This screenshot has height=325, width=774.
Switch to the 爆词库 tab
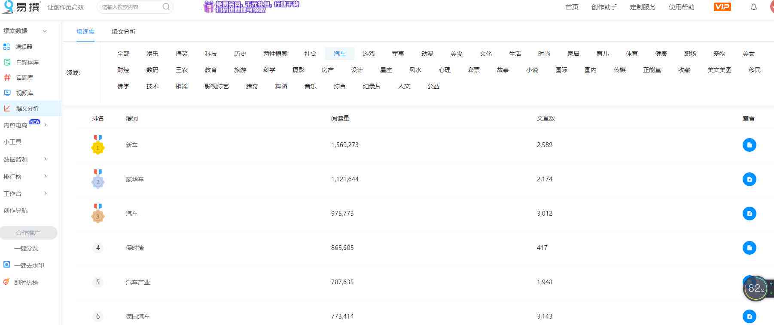coord(85,32)
